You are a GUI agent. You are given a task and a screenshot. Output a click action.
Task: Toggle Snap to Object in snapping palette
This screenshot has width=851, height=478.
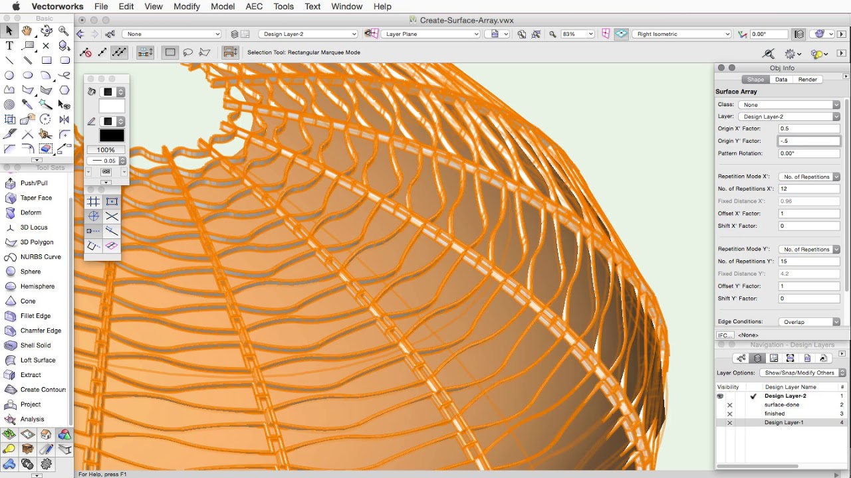[112, 202]
